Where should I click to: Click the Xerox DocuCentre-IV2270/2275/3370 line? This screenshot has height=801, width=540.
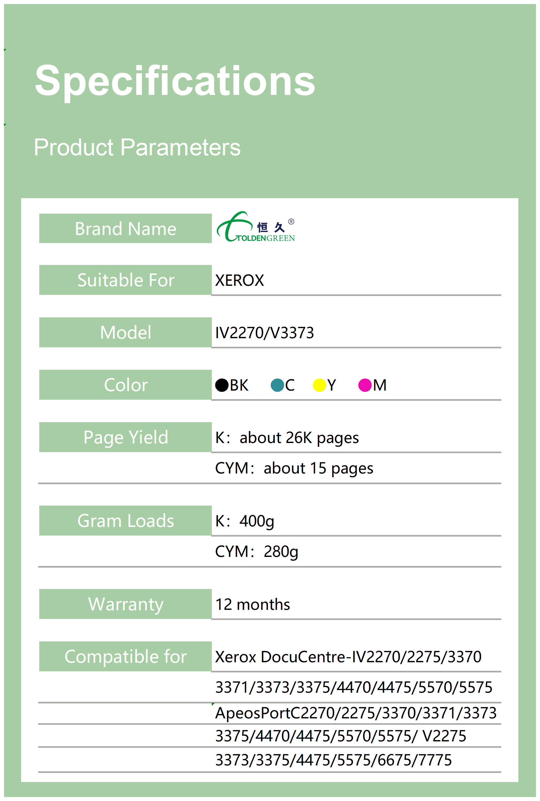coord(348,657)
